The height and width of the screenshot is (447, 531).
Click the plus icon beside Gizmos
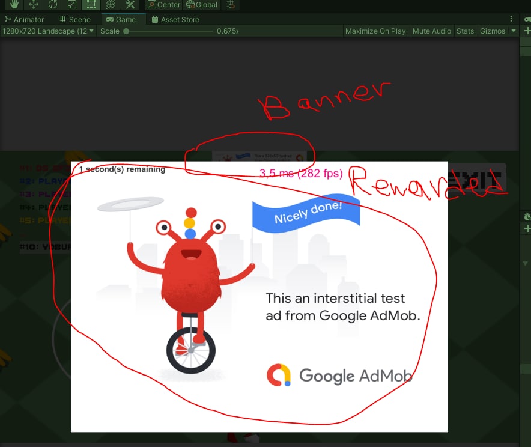[x=527, y=31]
